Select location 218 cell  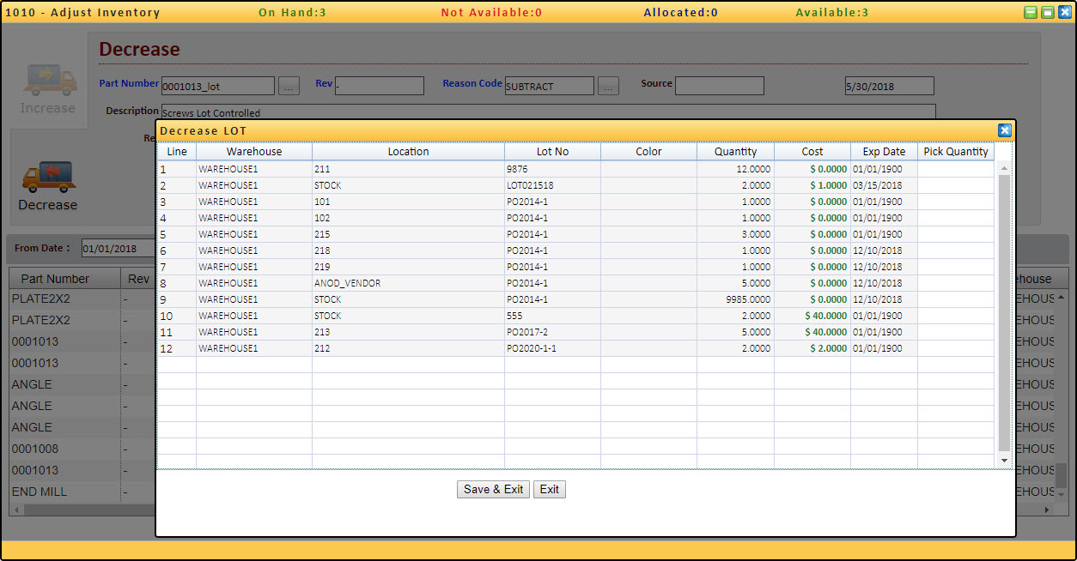pyautogui.click(x=409, y=250)
